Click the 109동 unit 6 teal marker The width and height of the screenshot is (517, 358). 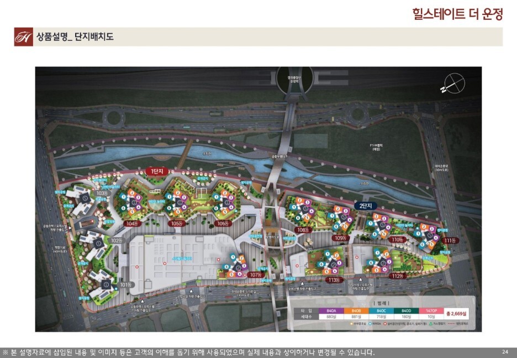[x=336, y=227]
